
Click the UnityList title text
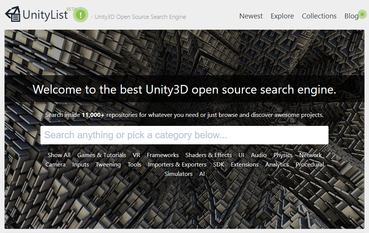(x=45, y=15)
